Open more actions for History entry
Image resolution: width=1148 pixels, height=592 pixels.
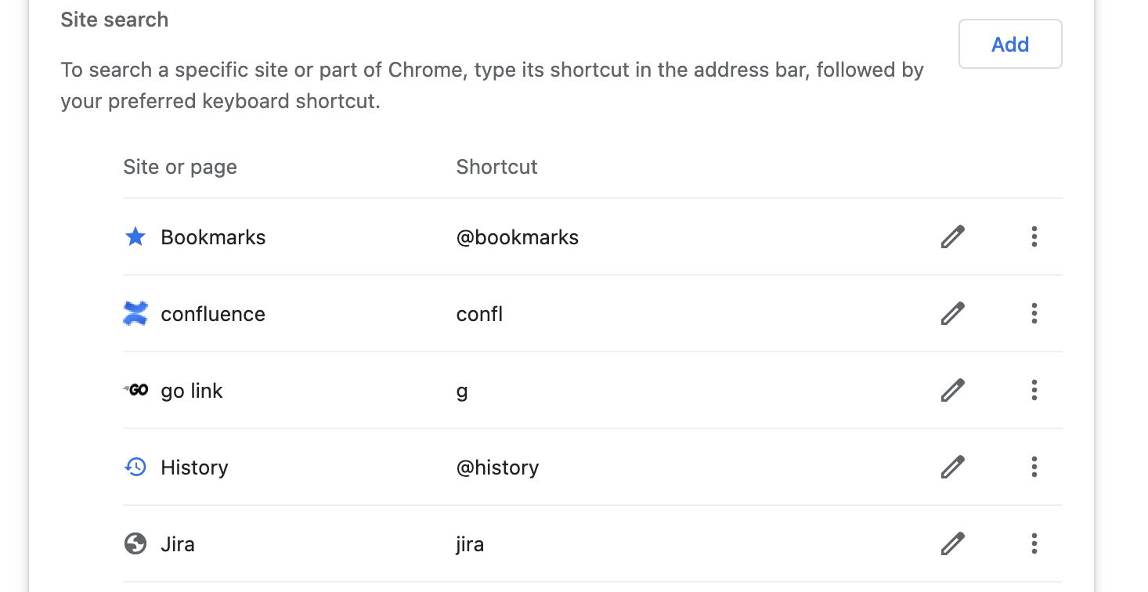tap(1034, 467)
